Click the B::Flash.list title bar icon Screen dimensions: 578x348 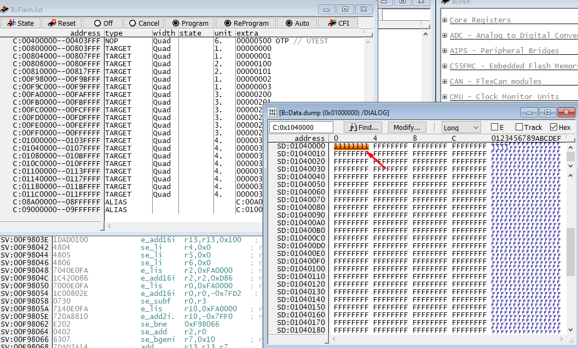click(5, 9)
